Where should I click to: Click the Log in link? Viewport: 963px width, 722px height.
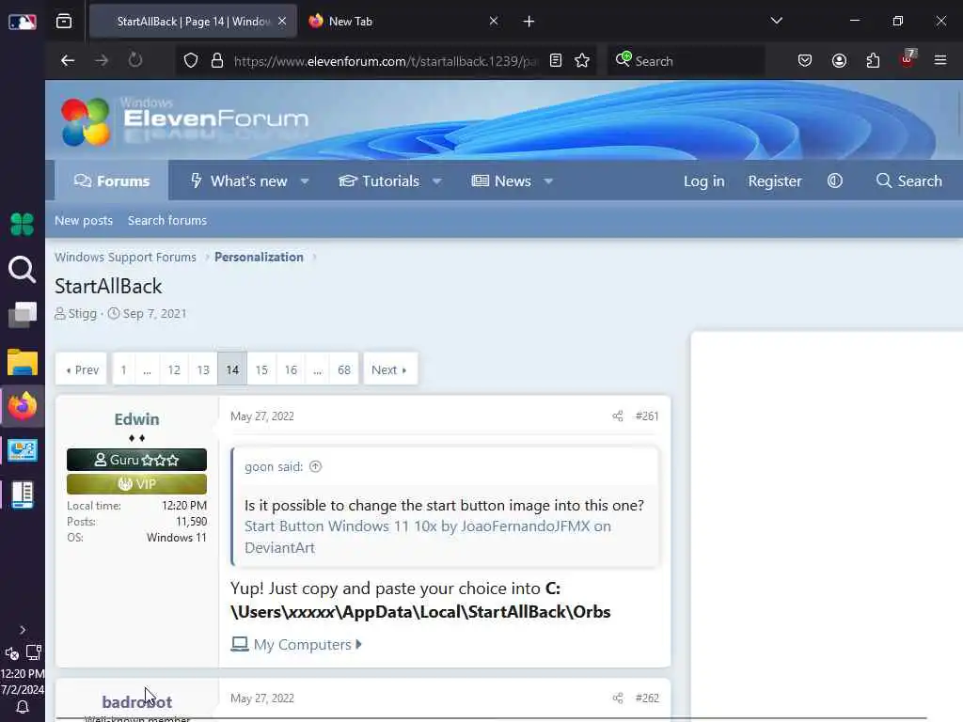[703, 181]
